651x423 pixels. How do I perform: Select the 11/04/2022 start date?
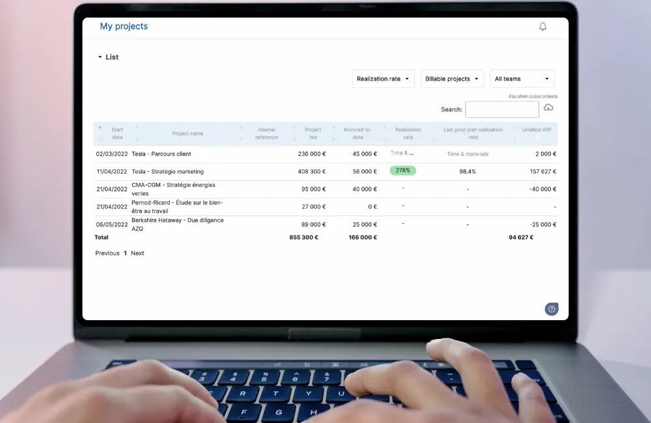[112, 171]
